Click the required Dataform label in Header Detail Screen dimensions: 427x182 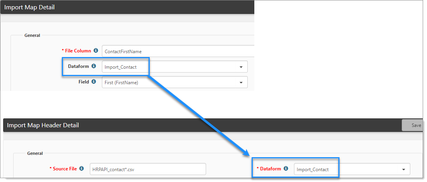click(269, 168)
